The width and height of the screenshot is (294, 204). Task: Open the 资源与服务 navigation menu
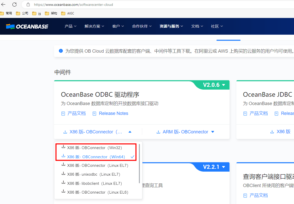pos(171,26)
